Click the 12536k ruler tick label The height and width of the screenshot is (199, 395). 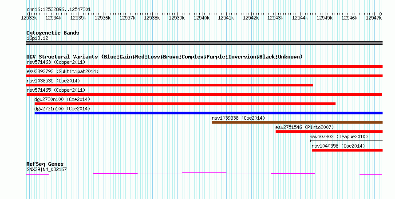coord(103,18)
